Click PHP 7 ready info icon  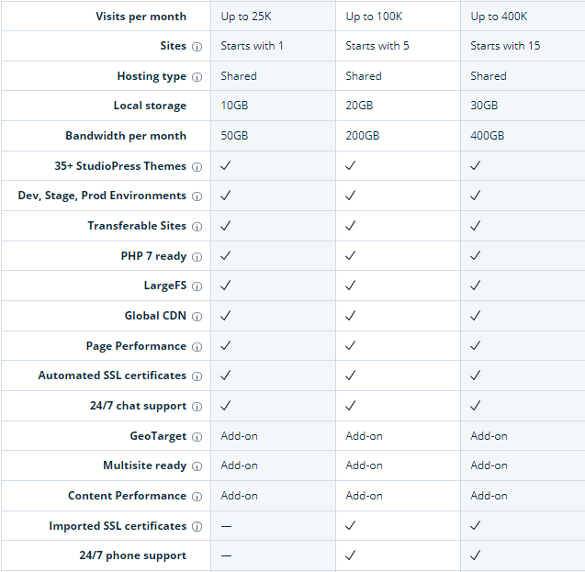point(197,257)
